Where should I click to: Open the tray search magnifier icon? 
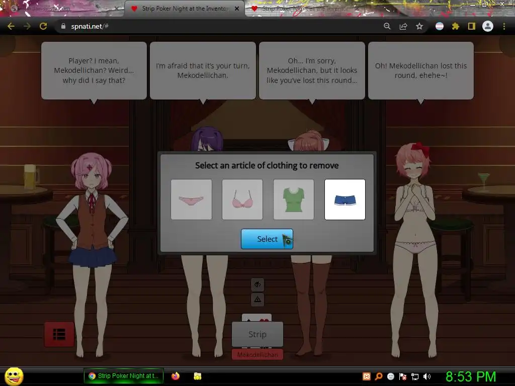[379, 376]
